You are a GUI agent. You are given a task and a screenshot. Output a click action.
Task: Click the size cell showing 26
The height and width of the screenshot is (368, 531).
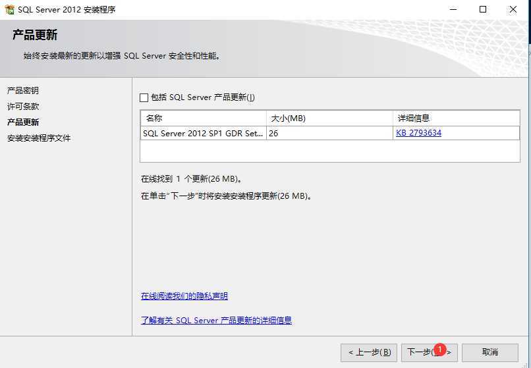click(329, 134)
